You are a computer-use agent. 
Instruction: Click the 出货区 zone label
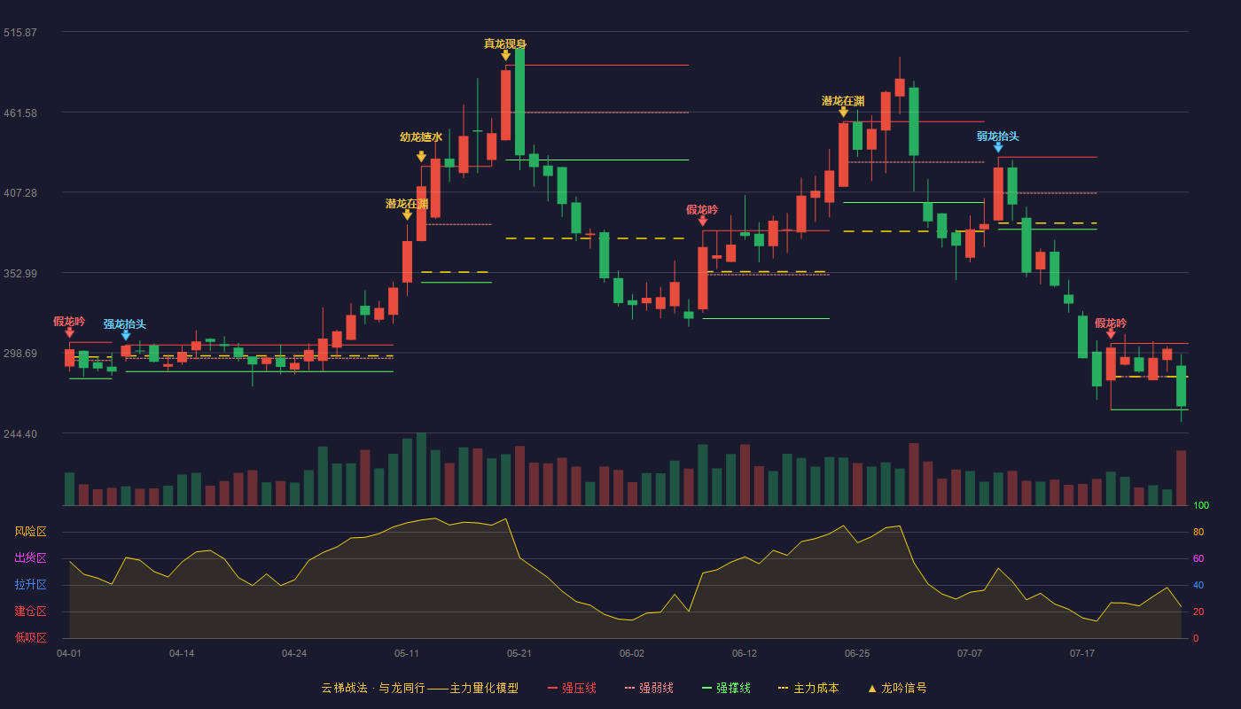click(30, 558)
